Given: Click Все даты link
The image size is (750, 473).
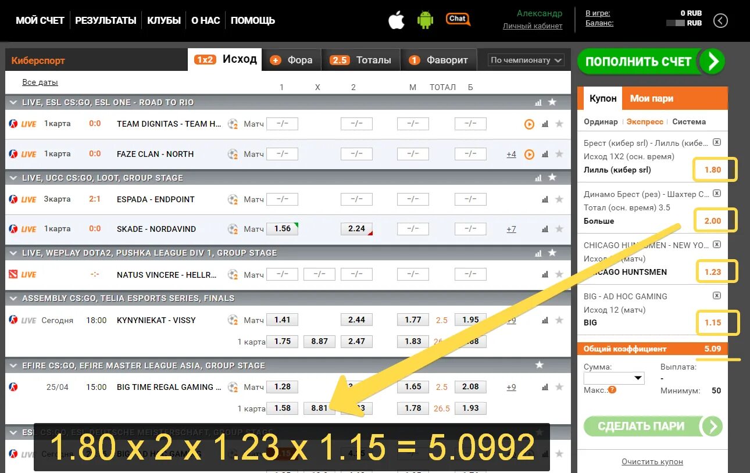Looking at the screenshot, I should 40,83.
